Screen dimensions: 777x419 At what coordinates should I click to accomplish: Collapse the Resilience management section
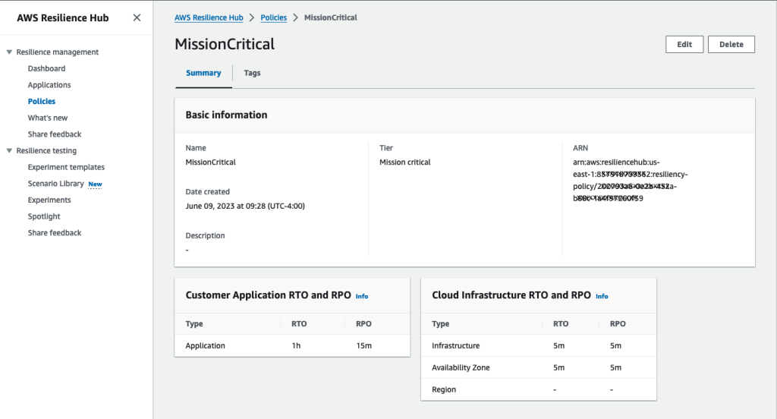click(9, 52)
